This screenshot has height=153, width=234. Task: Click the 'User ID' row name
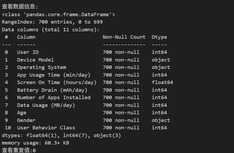tap(28, 52)
